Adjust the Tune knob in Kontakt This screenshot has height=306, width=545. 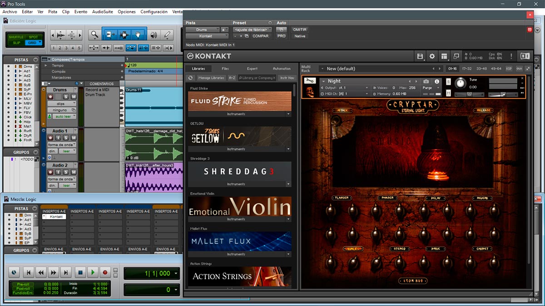point(461,83)
